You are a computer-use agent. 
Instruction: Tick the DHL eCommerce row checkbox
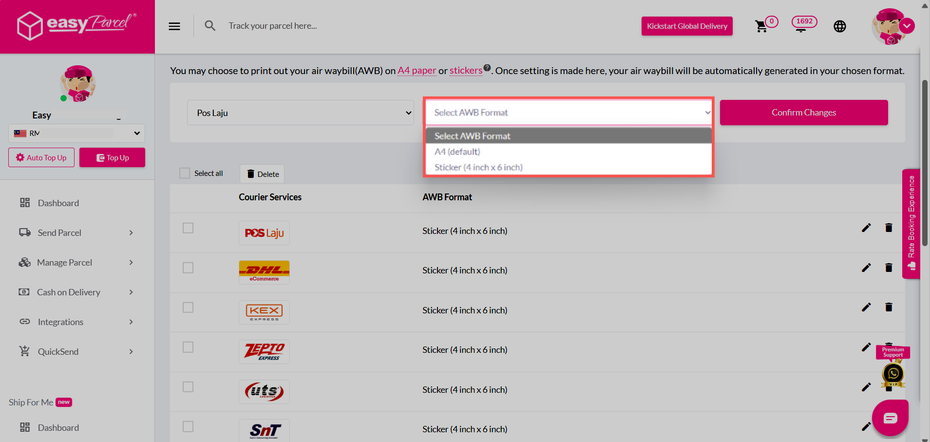(188, 268)
